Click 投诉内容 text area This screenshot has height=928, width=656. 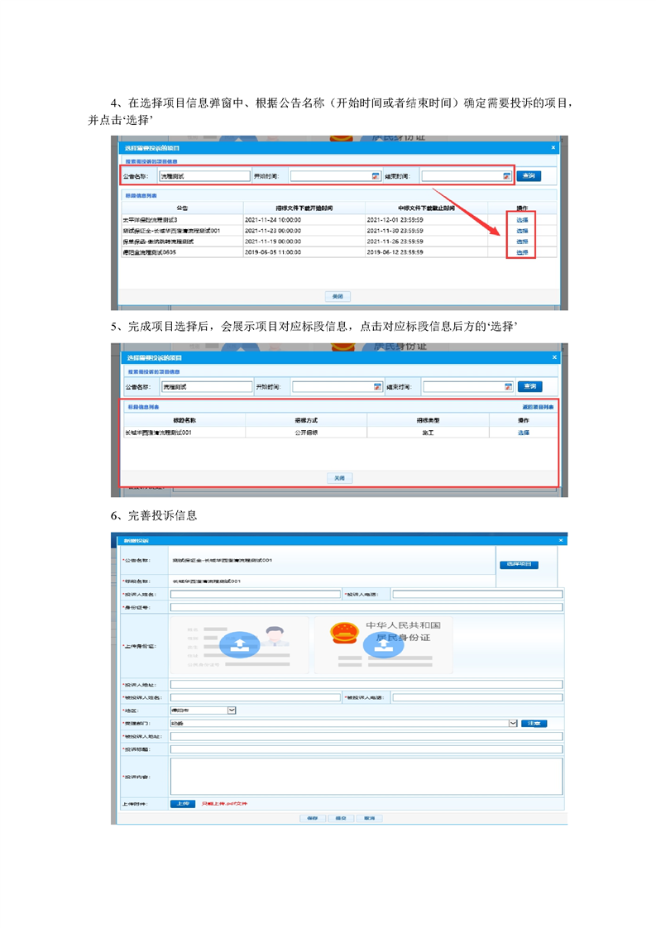coord(366,777)
